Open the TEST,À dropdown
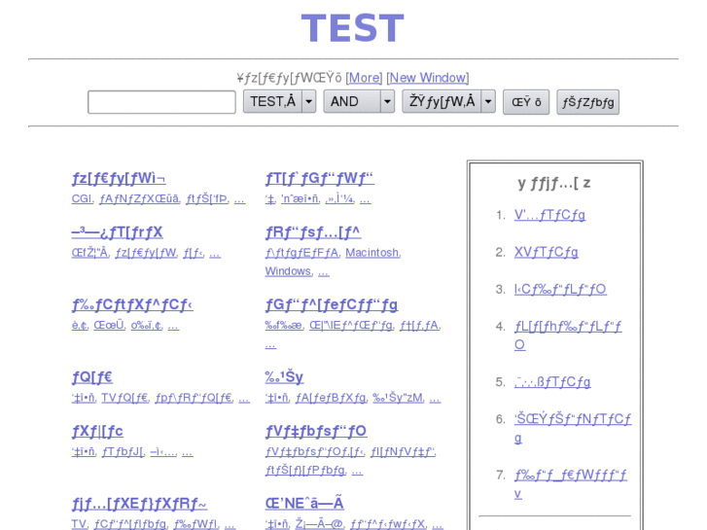 pyautogui.click(x=279, y=101)
